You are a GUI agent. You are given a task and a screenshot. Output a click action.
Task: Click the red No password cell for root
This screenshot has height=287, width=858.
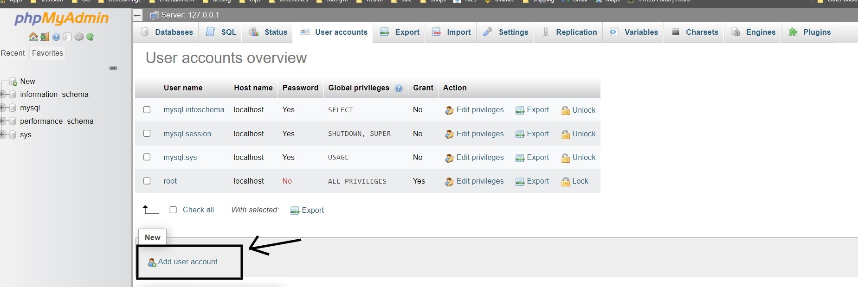click(x=287, y=181)
